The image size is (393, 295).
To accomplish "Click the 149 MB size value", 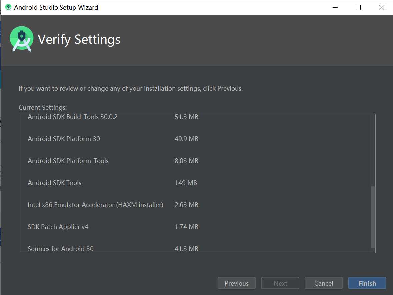I will (x=186, y=183).
